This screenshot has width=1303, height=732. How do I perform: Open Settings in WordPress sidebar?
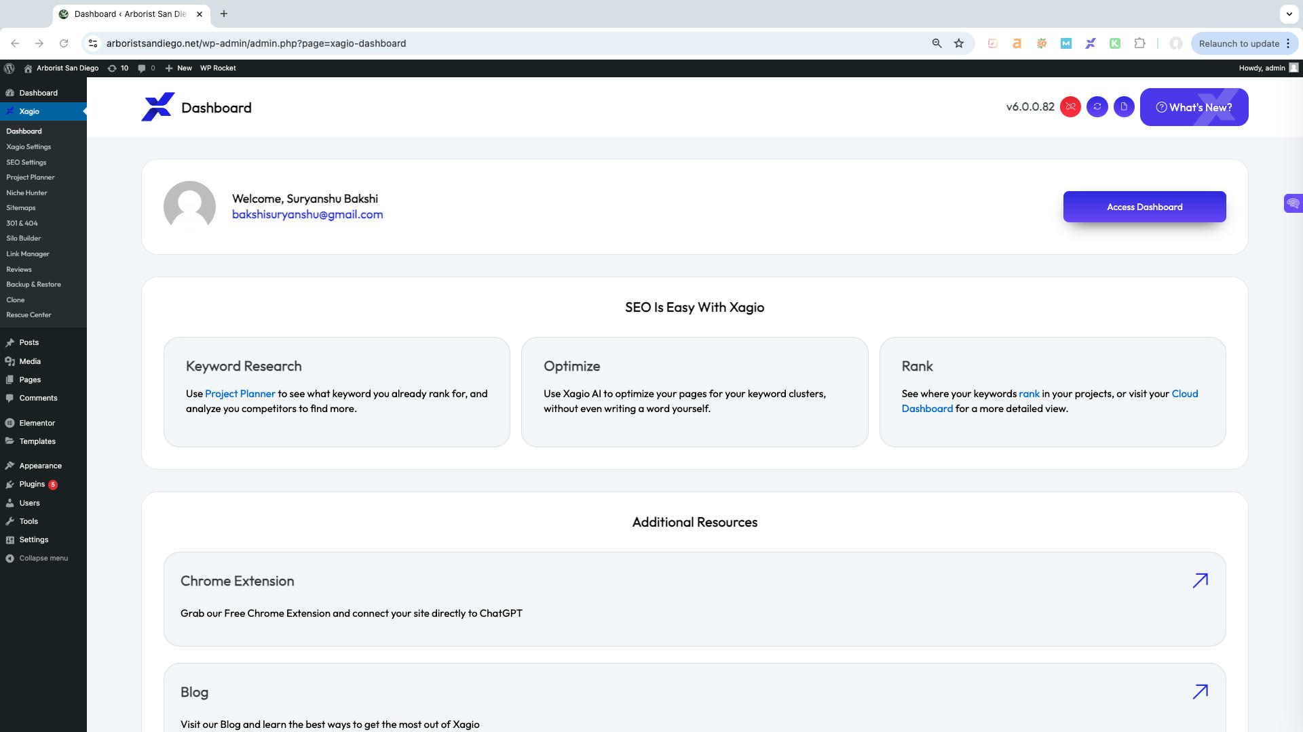34,540
